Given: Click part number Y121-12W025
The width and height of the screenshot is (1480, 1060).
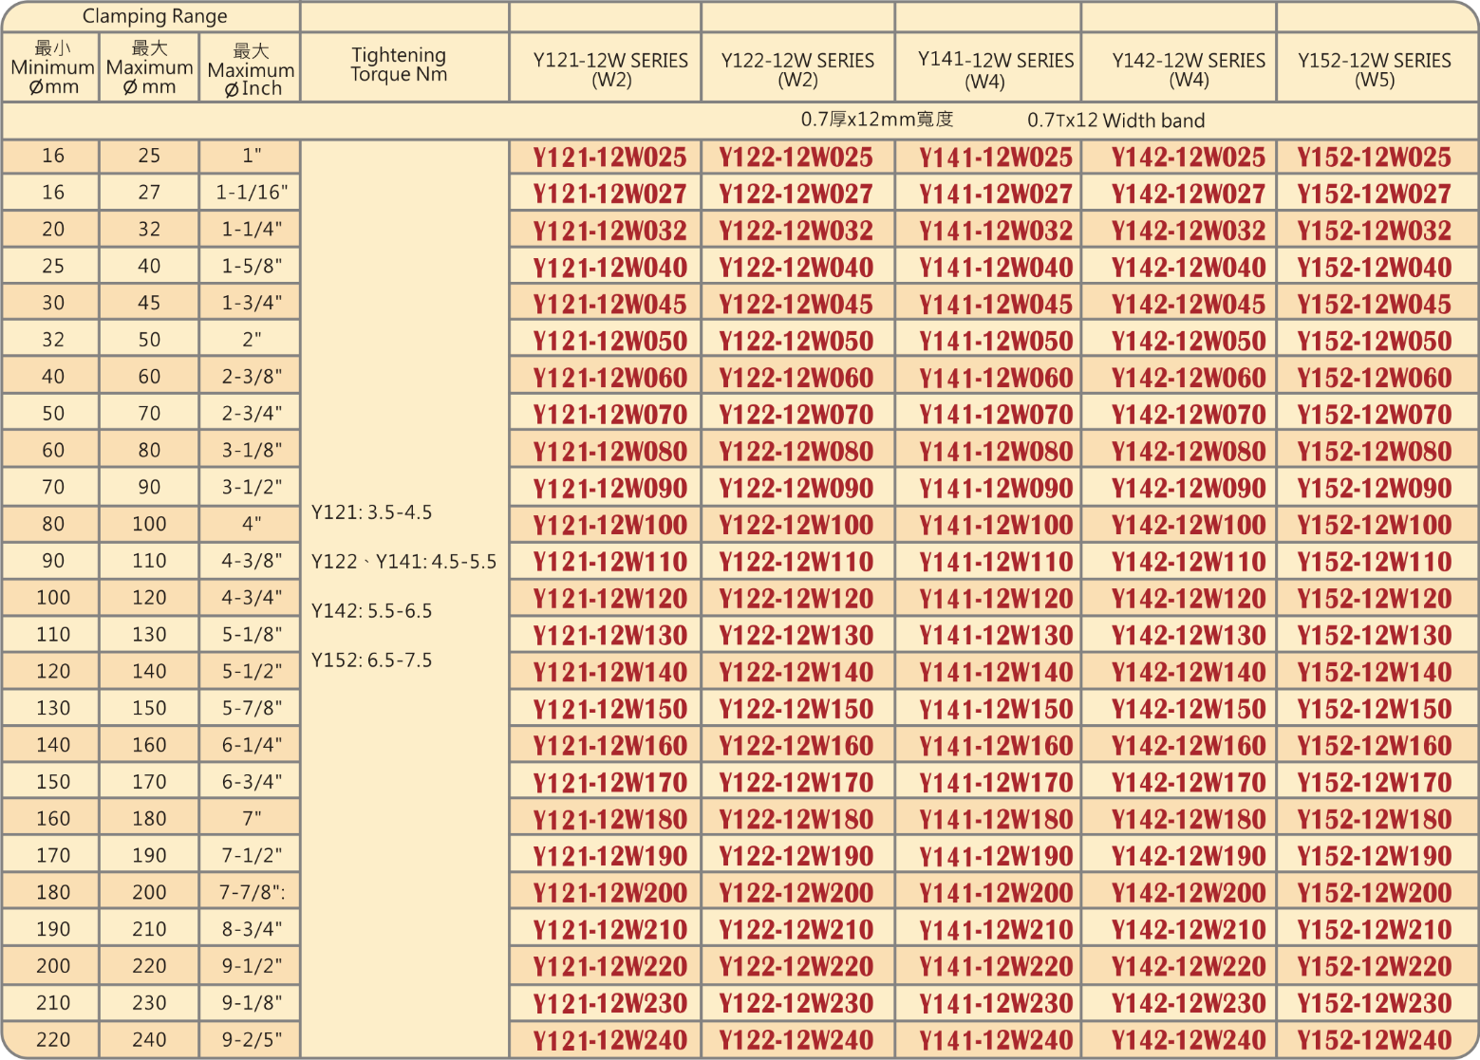Looking at the screenshot, I should tap(609, 158).
